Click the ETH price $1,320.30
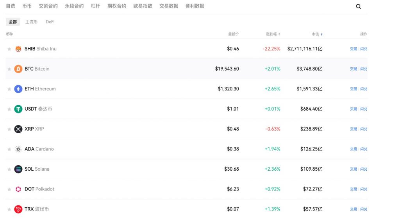 click(x=228, y=89)
